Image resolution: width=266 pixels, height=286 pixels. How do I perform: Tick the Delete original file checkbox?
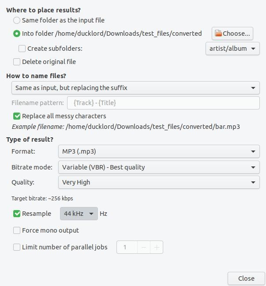pyautogui.click(x=17, y=62)
